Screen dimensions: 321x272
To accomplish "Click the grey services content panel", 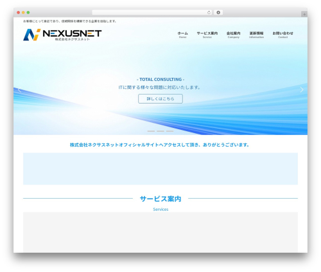I will [x=160, y=232].
